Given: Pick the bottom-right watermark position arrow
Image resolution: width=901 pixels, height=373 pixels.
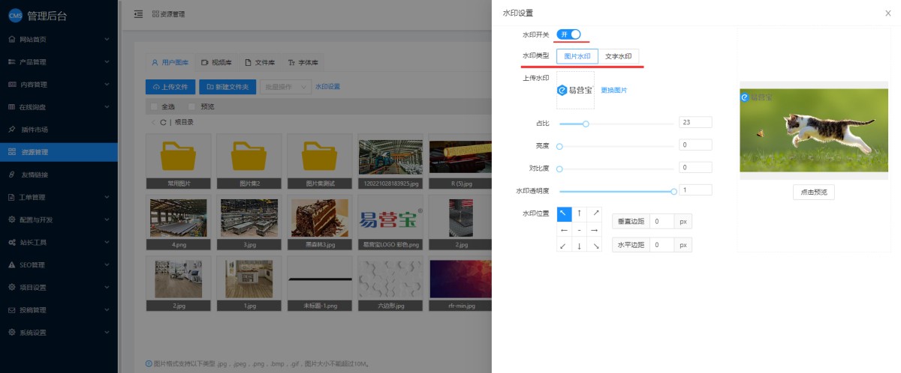Looking at the screenshot, I should click(595, 246).
